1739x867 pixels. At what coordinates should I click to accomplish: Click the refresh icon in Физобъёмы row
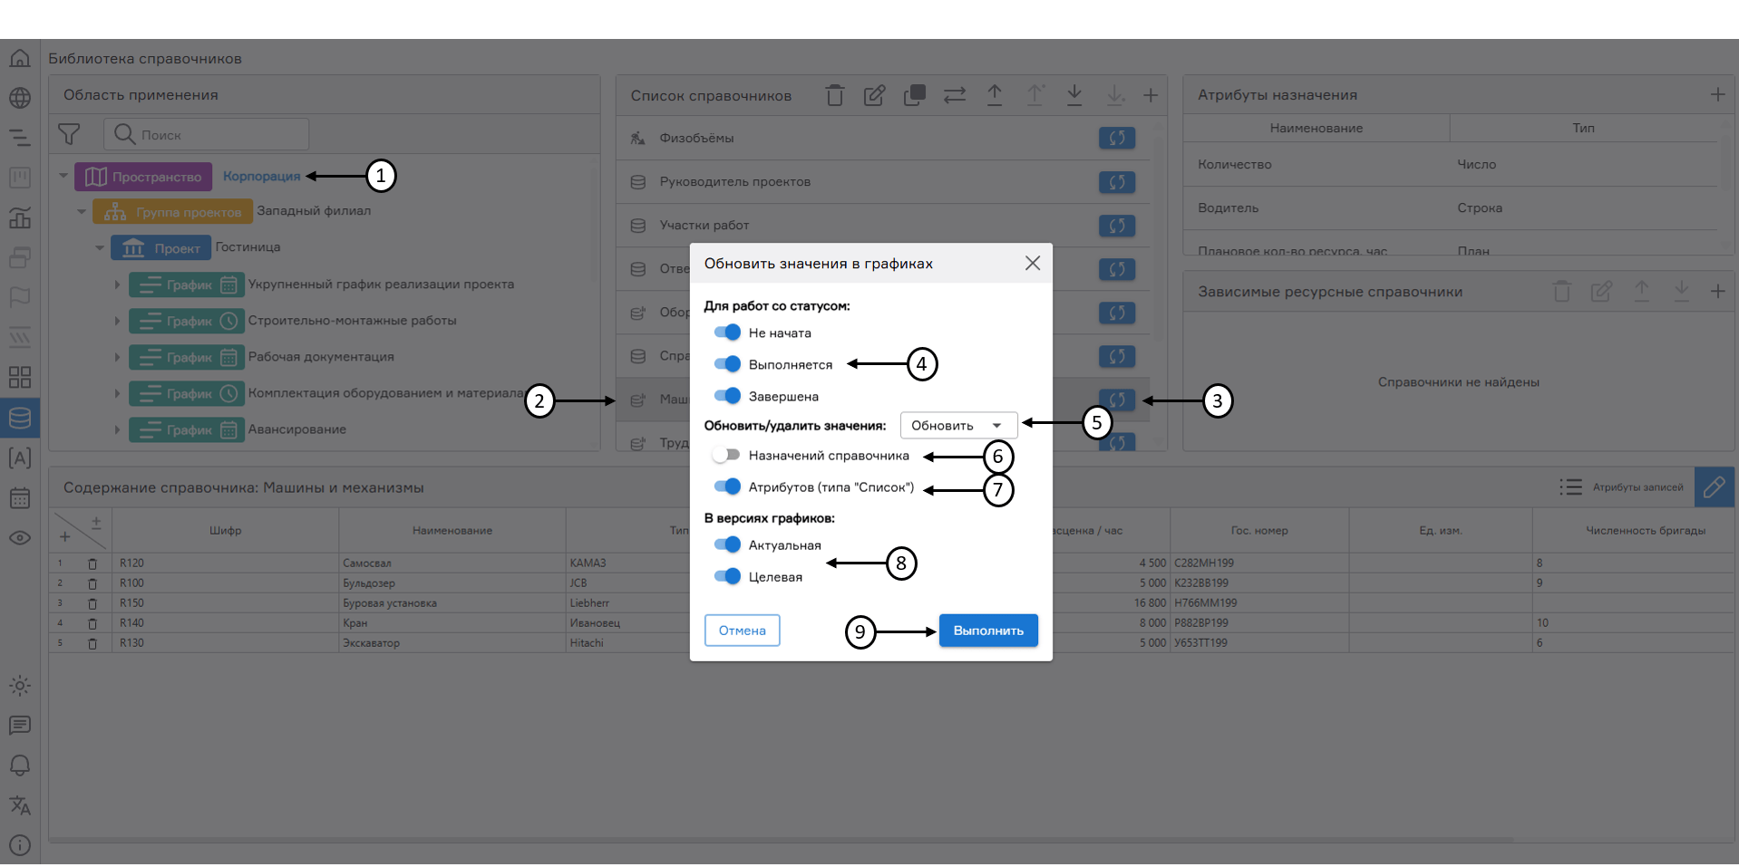(1116, 138)
